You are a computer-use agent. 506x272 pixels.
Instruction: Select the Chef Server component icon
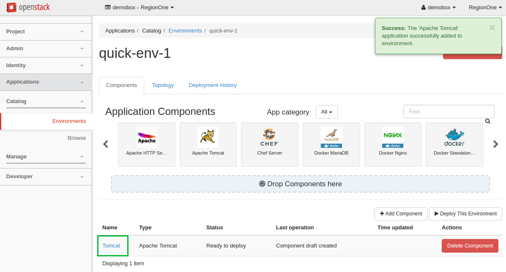[269, 137]
